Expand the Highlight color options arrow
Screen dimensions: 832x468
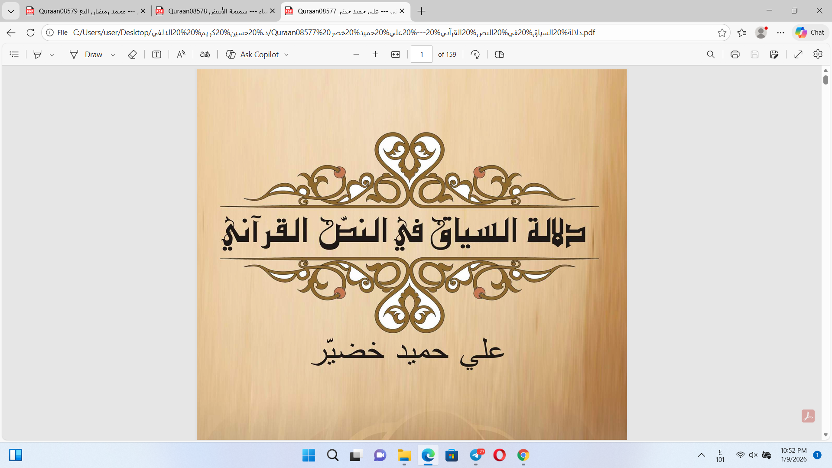click(52, 55)
